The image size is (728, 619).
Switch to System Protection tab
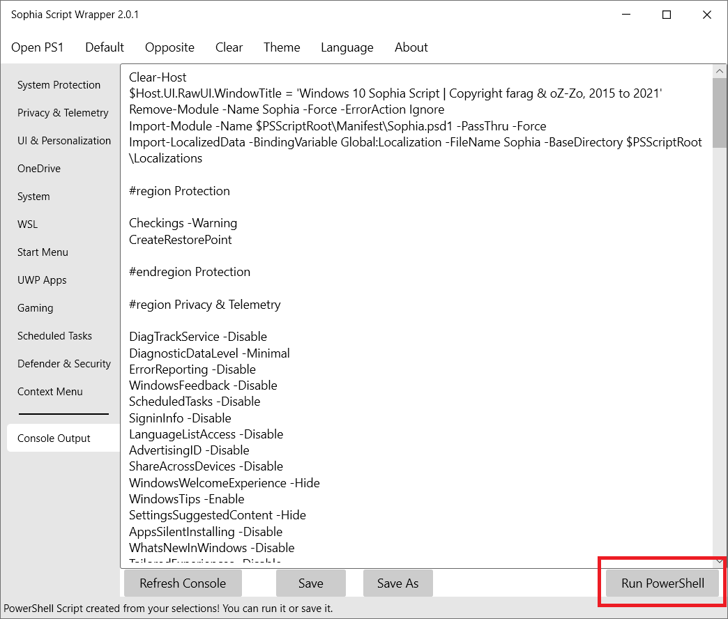click(59, 85)
